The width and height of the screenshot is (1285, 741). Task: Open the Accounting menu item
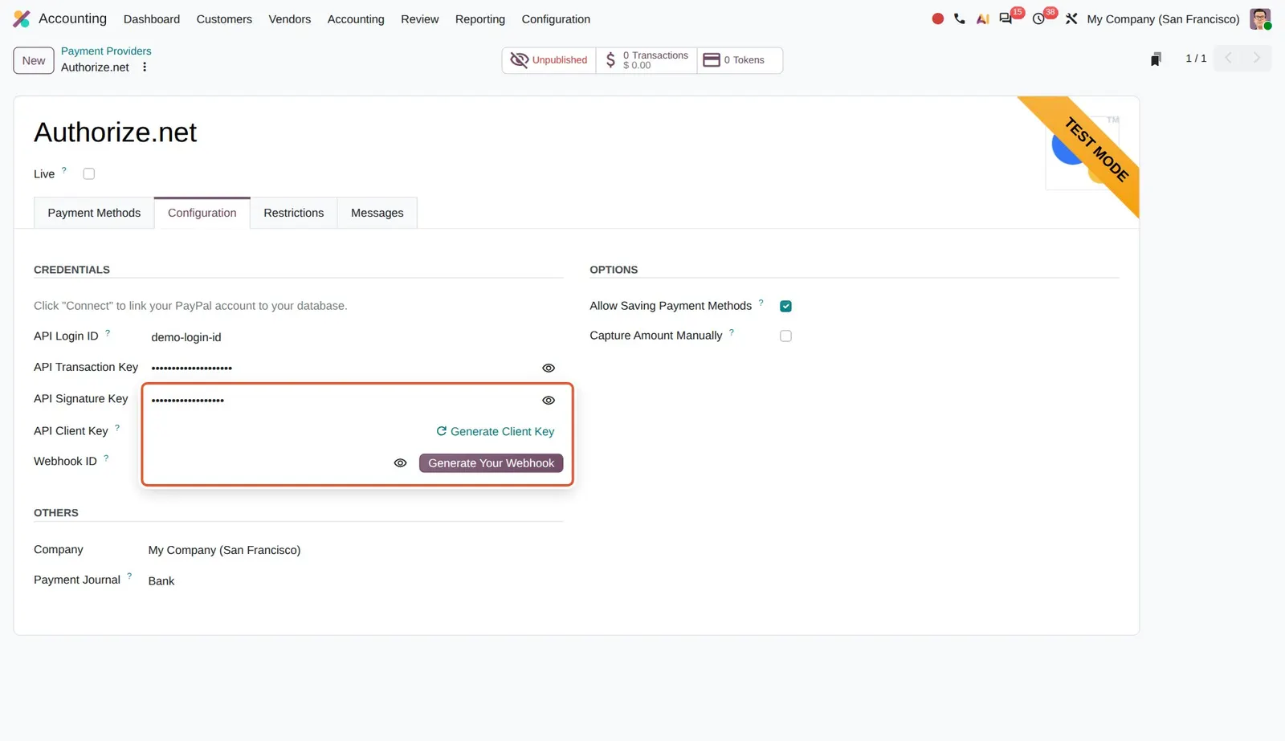[356, 19]
